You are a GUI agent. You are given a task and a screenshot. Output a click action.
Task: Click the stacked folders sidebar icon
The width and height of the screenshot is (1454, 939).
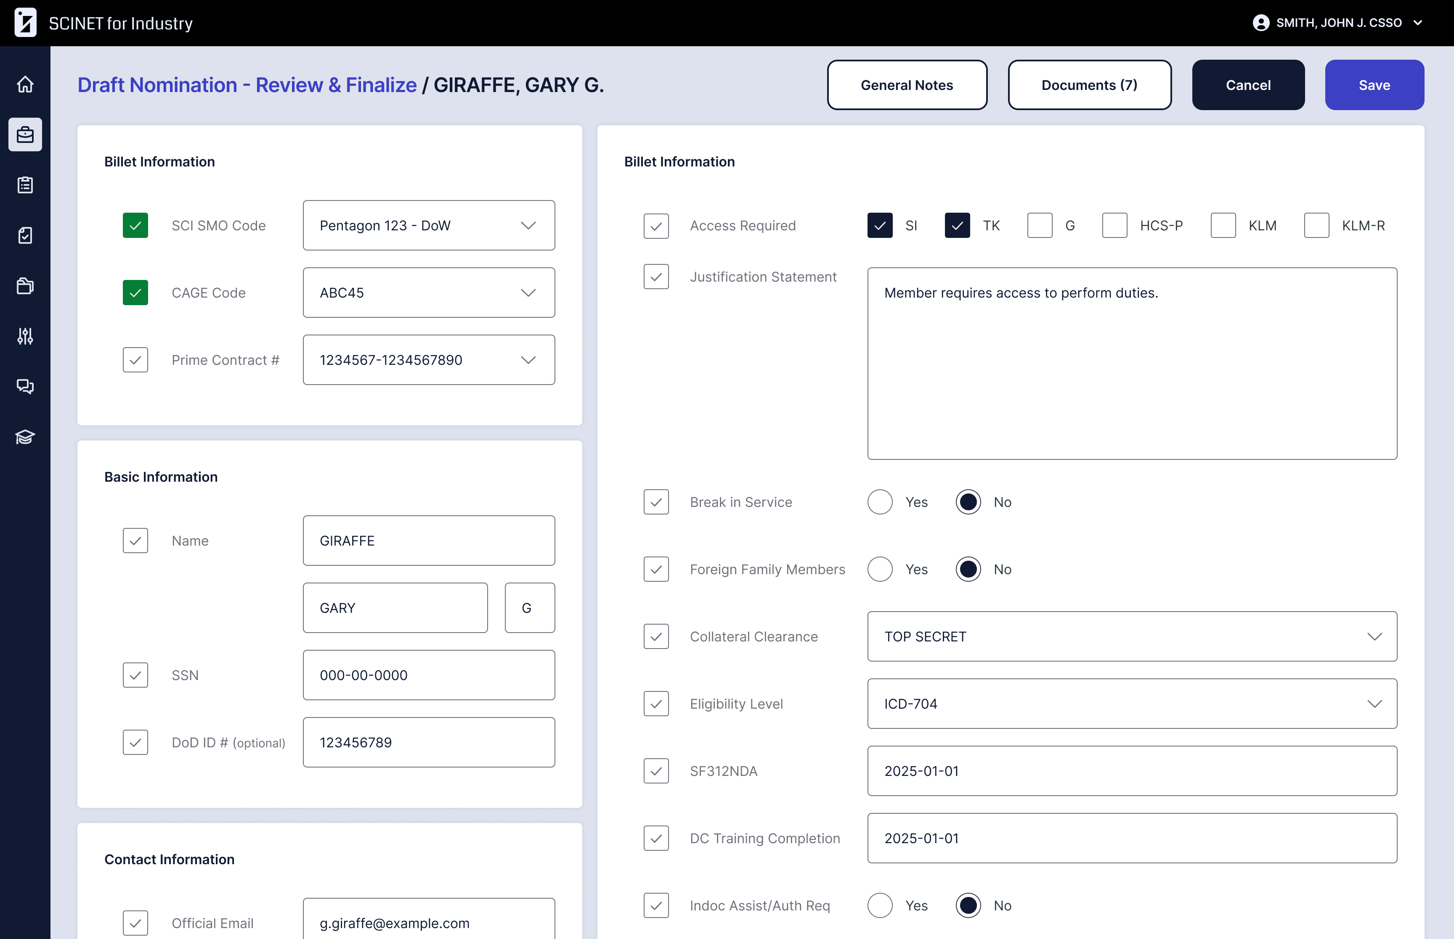[x=25, y=285]
